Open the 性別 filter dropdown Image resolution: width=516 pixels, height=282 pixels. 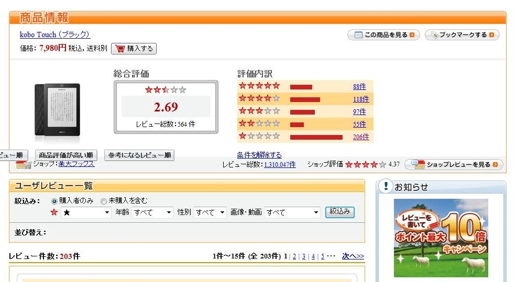tap(210, 212)
